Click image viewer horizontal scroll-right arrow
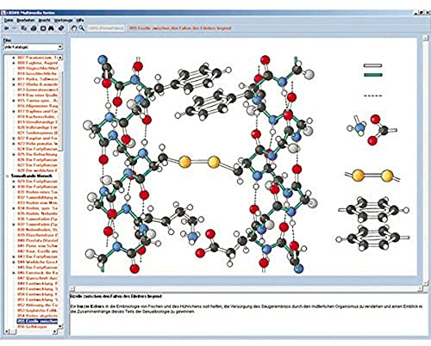Viewport: 431px width, 346px height. point(421,288)
